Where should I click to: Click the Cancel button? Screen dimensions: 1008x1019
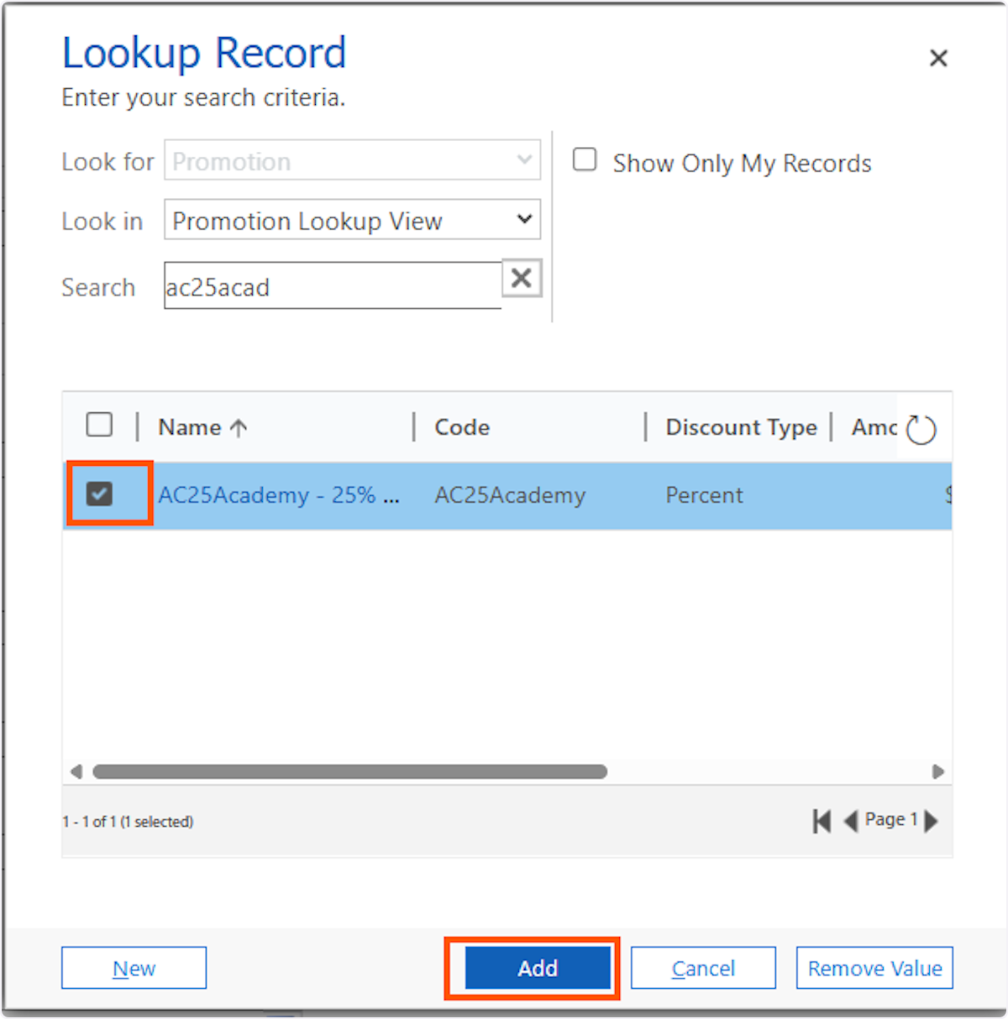click(703, 968)
